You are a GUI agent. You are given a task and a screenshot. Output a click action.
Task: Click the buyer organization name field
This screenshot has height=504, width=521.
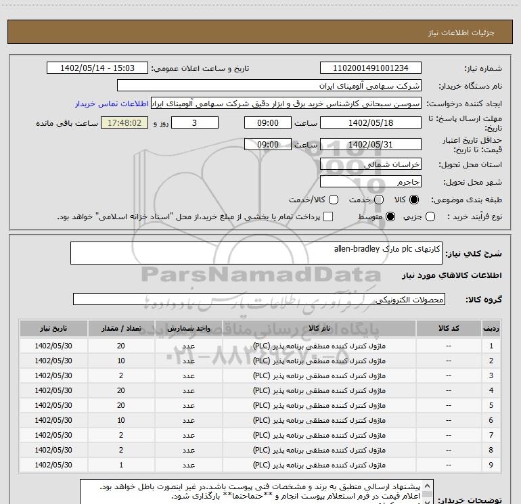tap(269, 87)
